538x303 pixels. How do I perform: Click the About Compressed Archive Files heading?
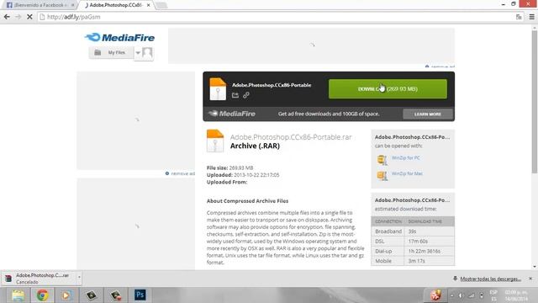click(x=247, y=201)
